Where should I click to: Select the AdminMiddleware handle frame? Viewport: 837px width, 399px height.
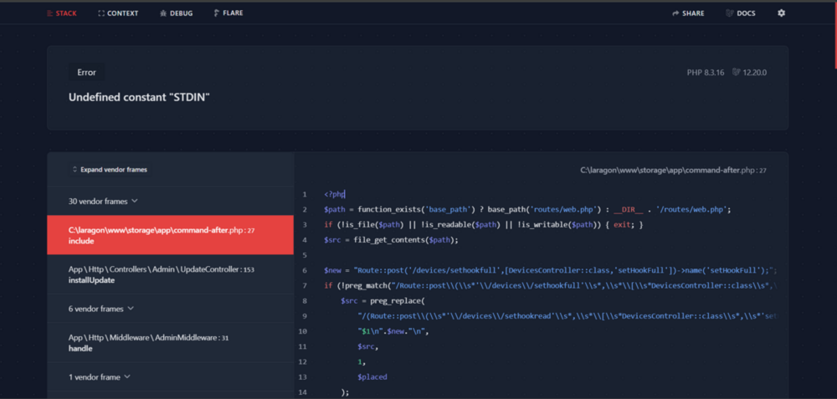tap(170, 342)
